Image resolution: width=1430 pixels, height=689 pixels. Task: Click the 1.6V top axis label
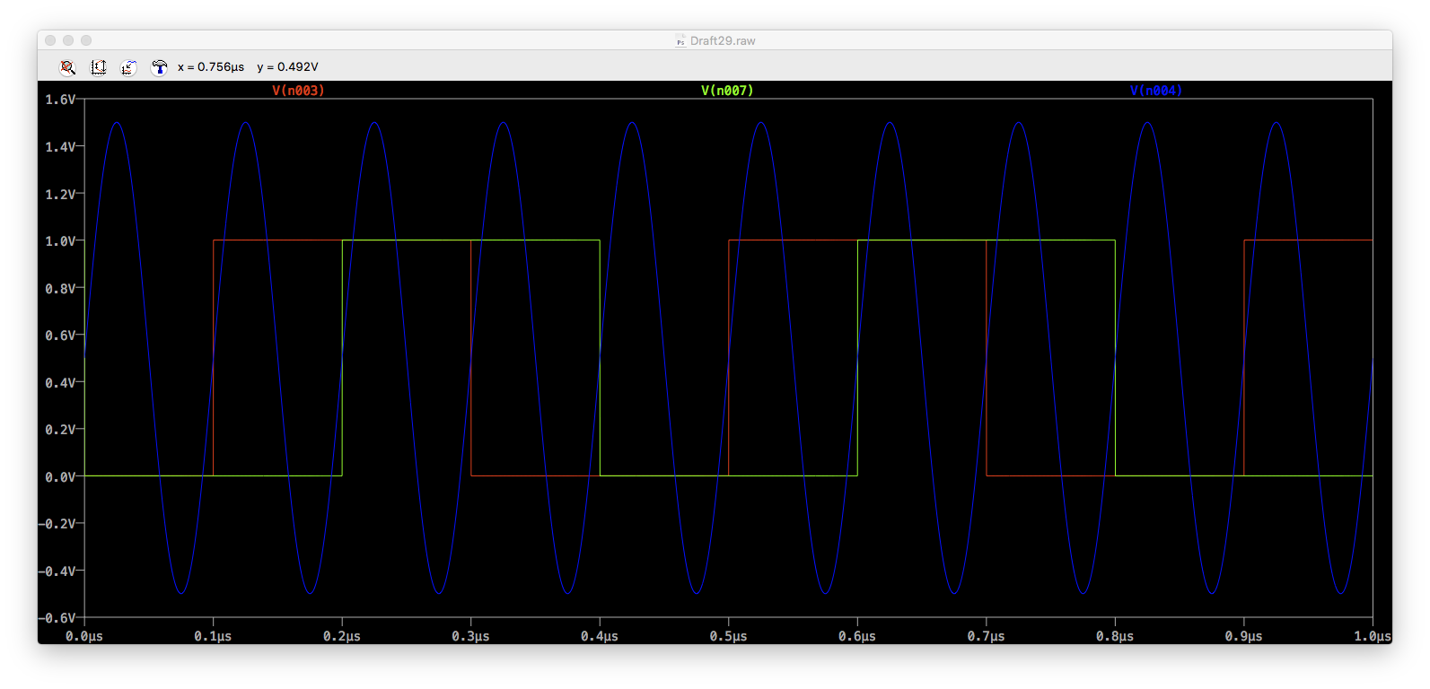[60, 100]
